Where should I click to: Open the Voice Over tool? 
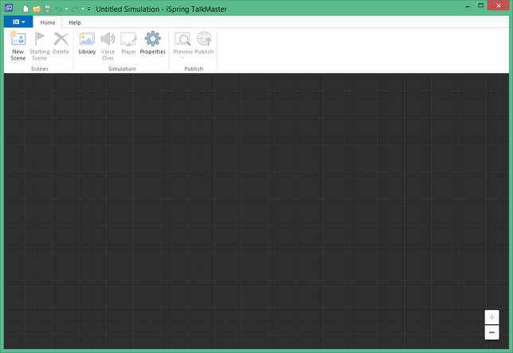(108, 46)
